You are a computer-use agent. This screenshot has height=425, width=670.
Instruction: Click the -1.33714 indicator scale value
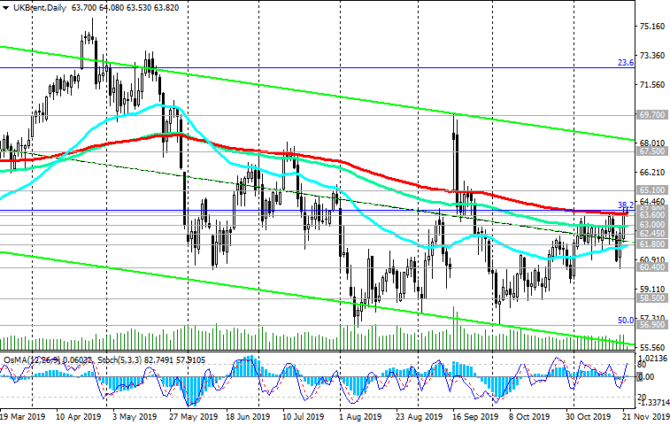(652, 403)
